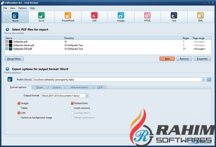
Task: Click the PdfGrabber title bar app icon
Action: coord(3,3)
